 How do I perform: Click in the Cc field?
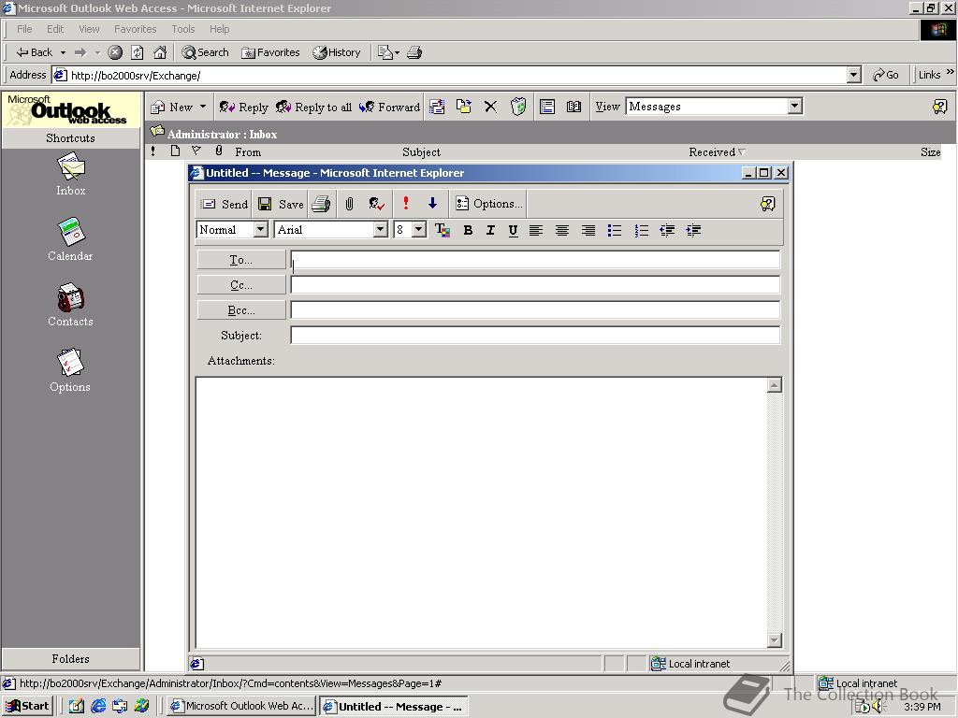535,284
